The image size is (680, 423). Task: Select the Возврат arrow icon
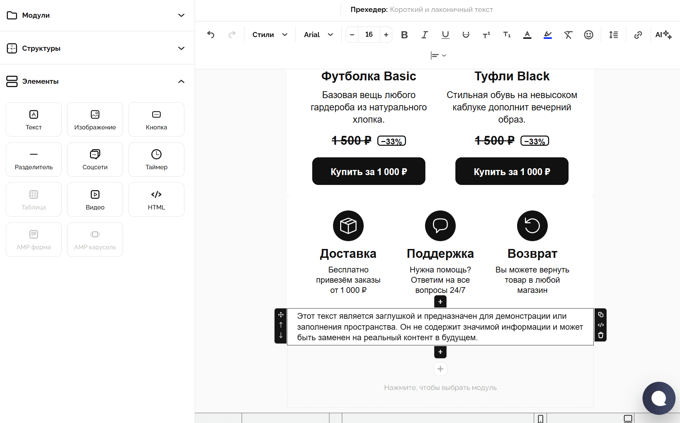coord(532,226)
